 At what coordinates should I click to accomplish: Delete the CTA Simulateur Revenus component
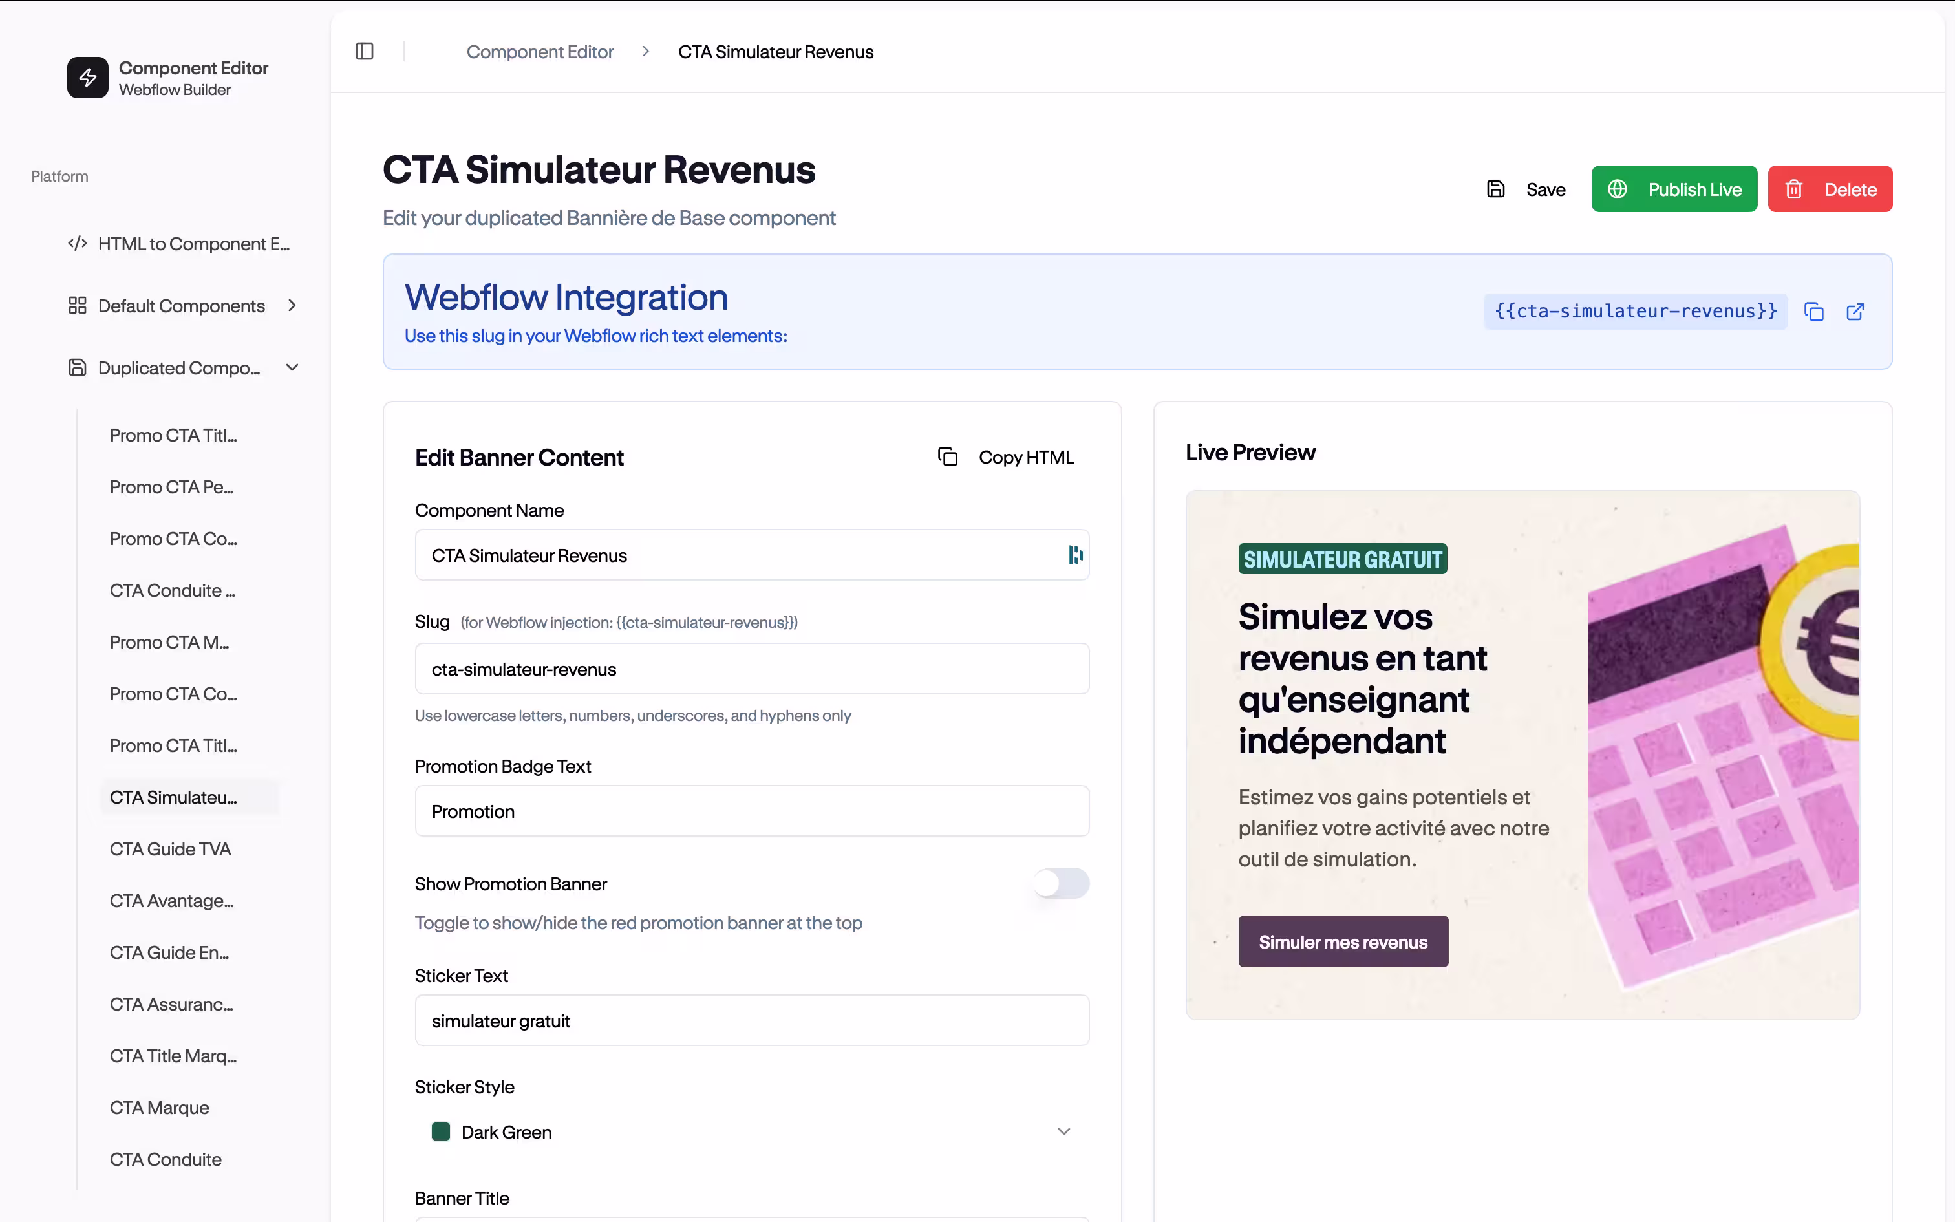coord(1830,188)
